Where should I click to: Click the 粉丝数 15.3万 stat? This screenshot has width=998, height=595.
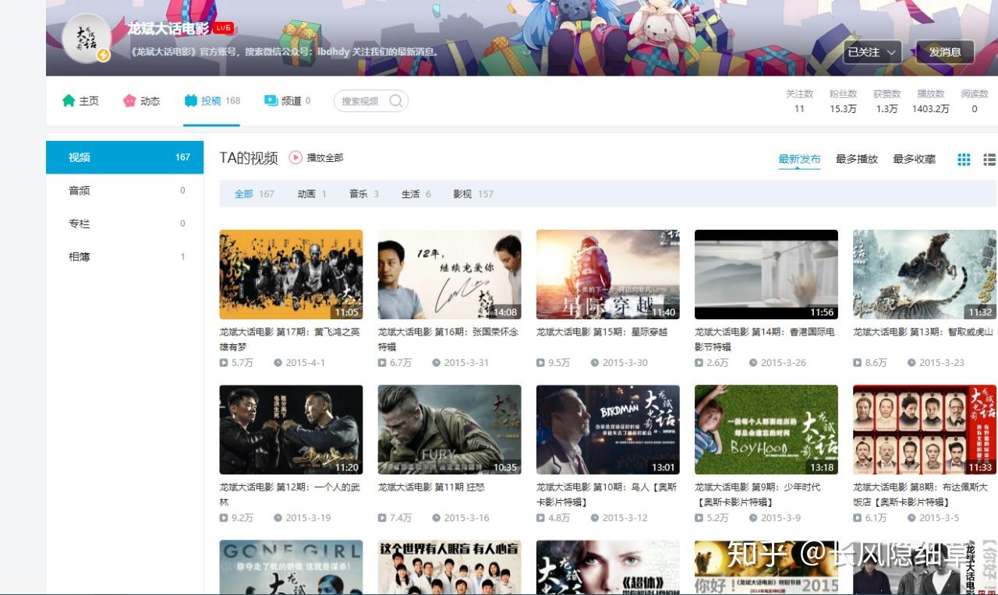843,101
